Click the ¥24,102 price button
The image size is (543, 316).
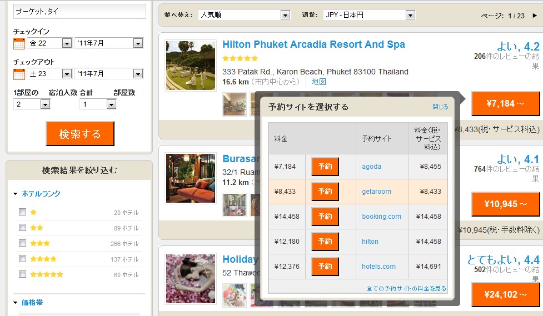tap(505, 295)
